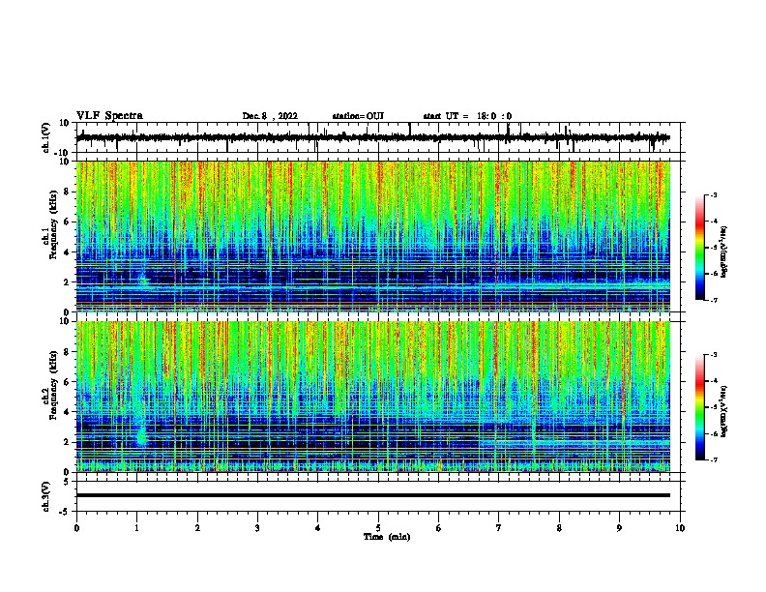The image size is (766, 592).
Task: Click time axis tick label "1"
Action: pyautogui.click(x=137, y=528)
